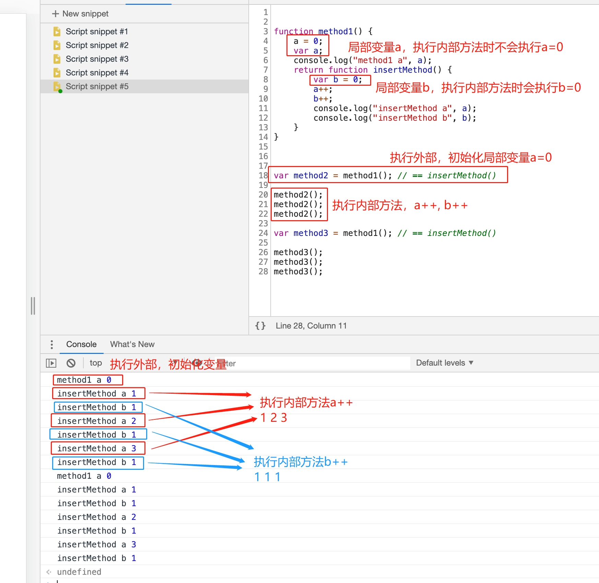Screen dimensions: 599x583
Task: Toggle the console sidebar panel
Action: pos(51,363)
